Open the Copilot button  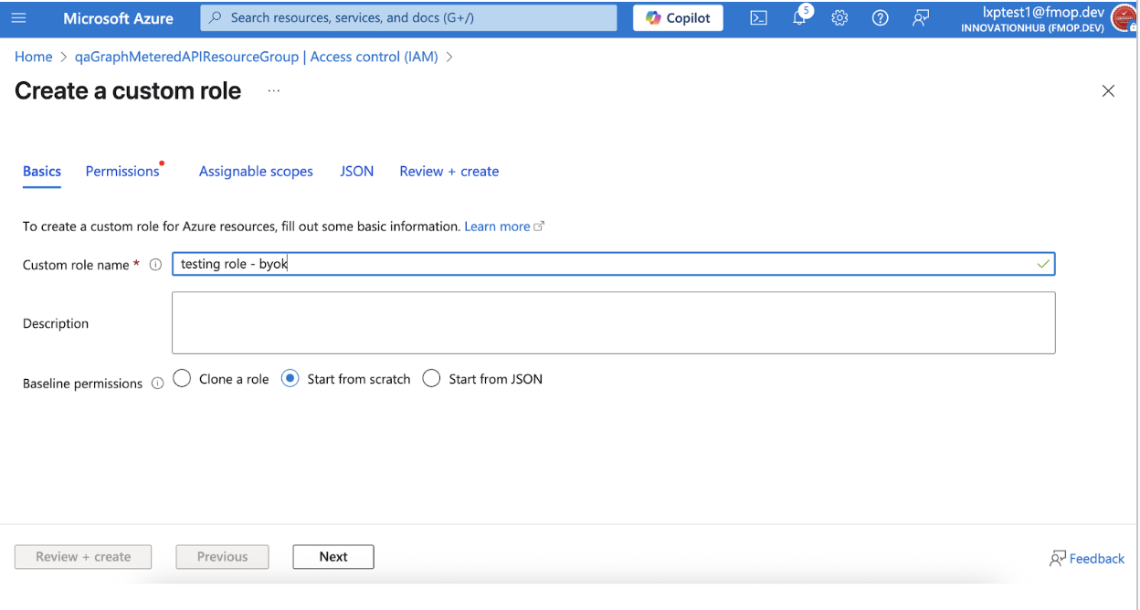click(678, 18)
